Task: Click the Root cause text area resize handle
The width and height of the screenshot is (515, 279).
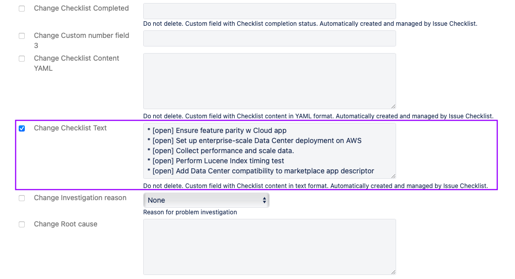Action: click(393, 271)
